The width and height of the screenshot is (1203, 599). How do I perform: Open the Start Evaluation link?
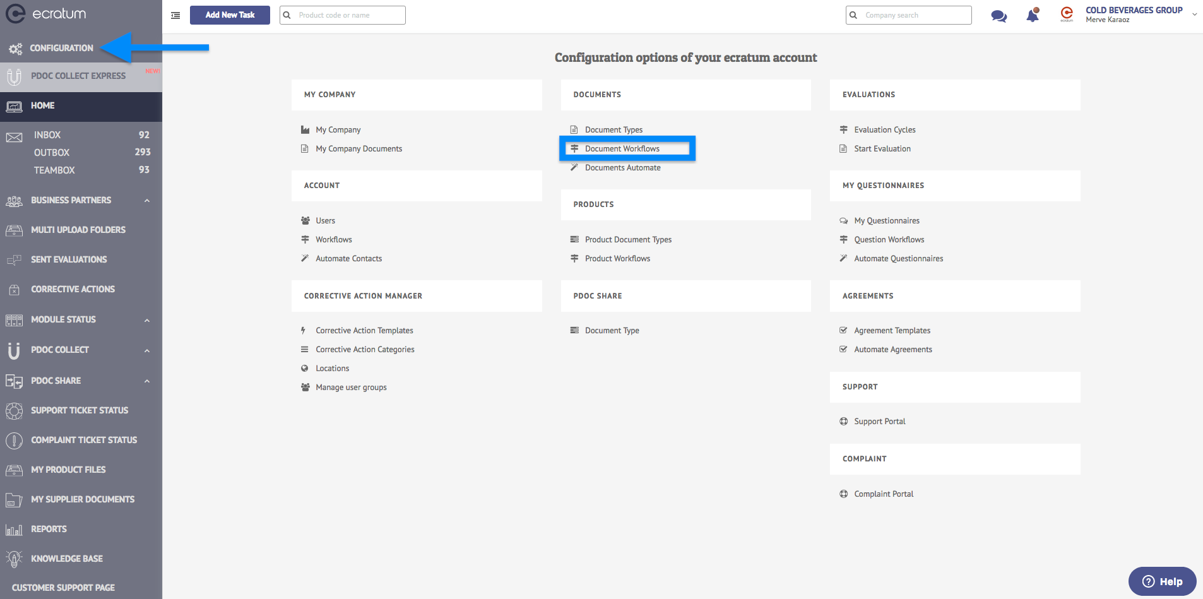tap(882, 149)
